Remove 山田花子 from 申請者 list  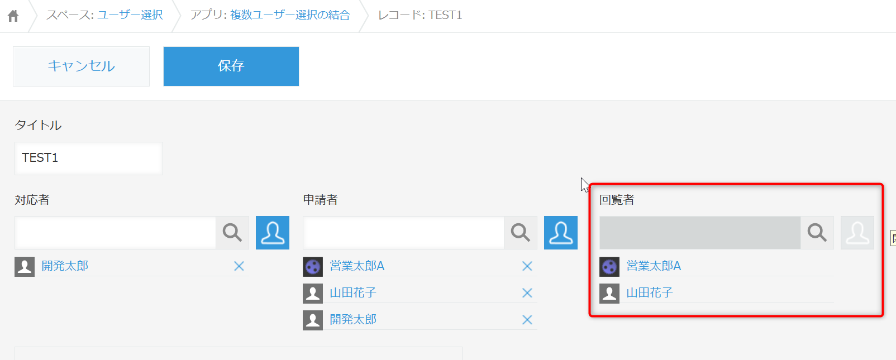pos(527,293)
